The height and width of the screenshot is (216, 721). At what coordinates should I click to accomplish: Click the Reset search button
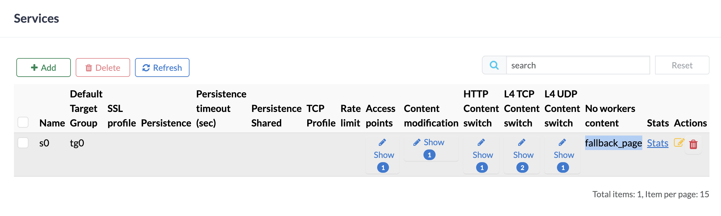(682, 65)
